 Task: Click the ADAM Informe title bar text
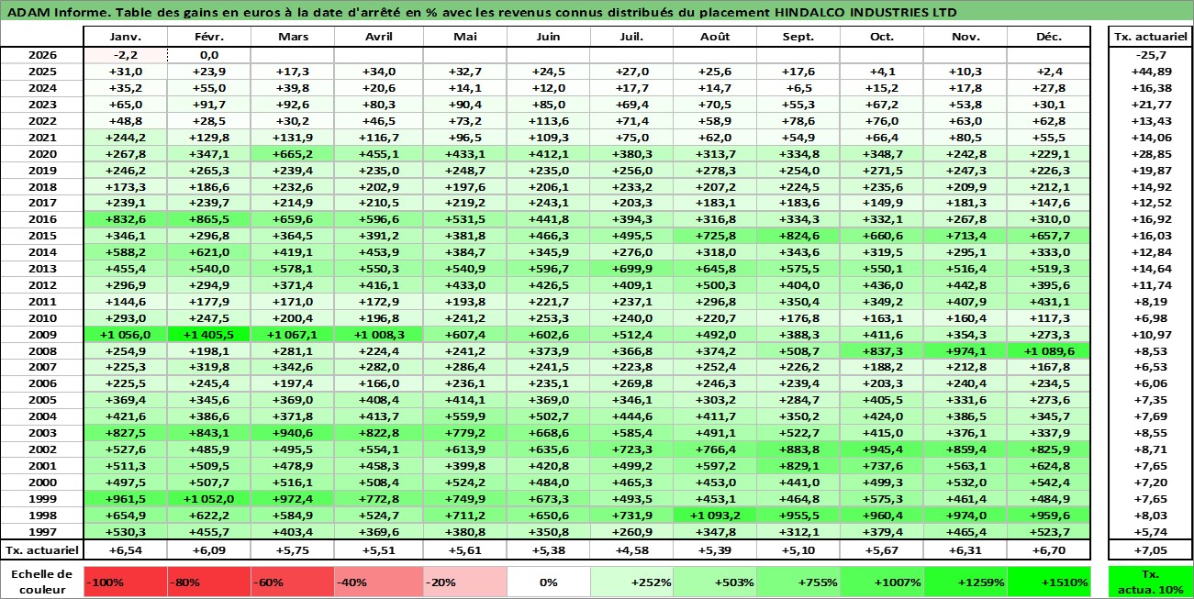pos(480,12)
